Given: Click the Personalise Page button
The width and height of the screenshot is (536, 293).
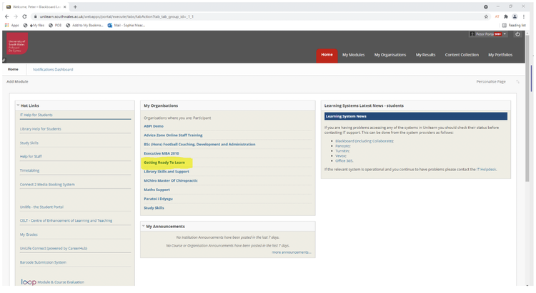Looking at the screenshot, I should tap(491, 82).
